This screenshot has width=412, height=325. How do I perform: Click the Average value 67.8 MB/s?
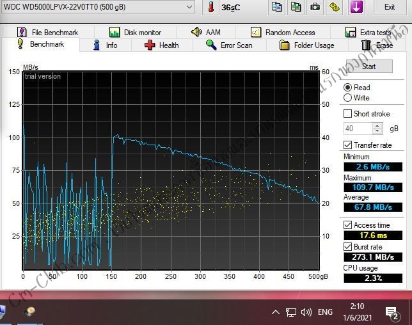click(373, 207)
